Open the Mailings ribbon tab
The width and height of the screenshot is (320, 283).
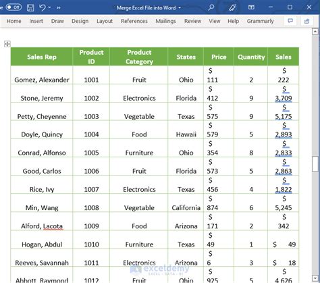pyautogui.click(x=165, y=21)
